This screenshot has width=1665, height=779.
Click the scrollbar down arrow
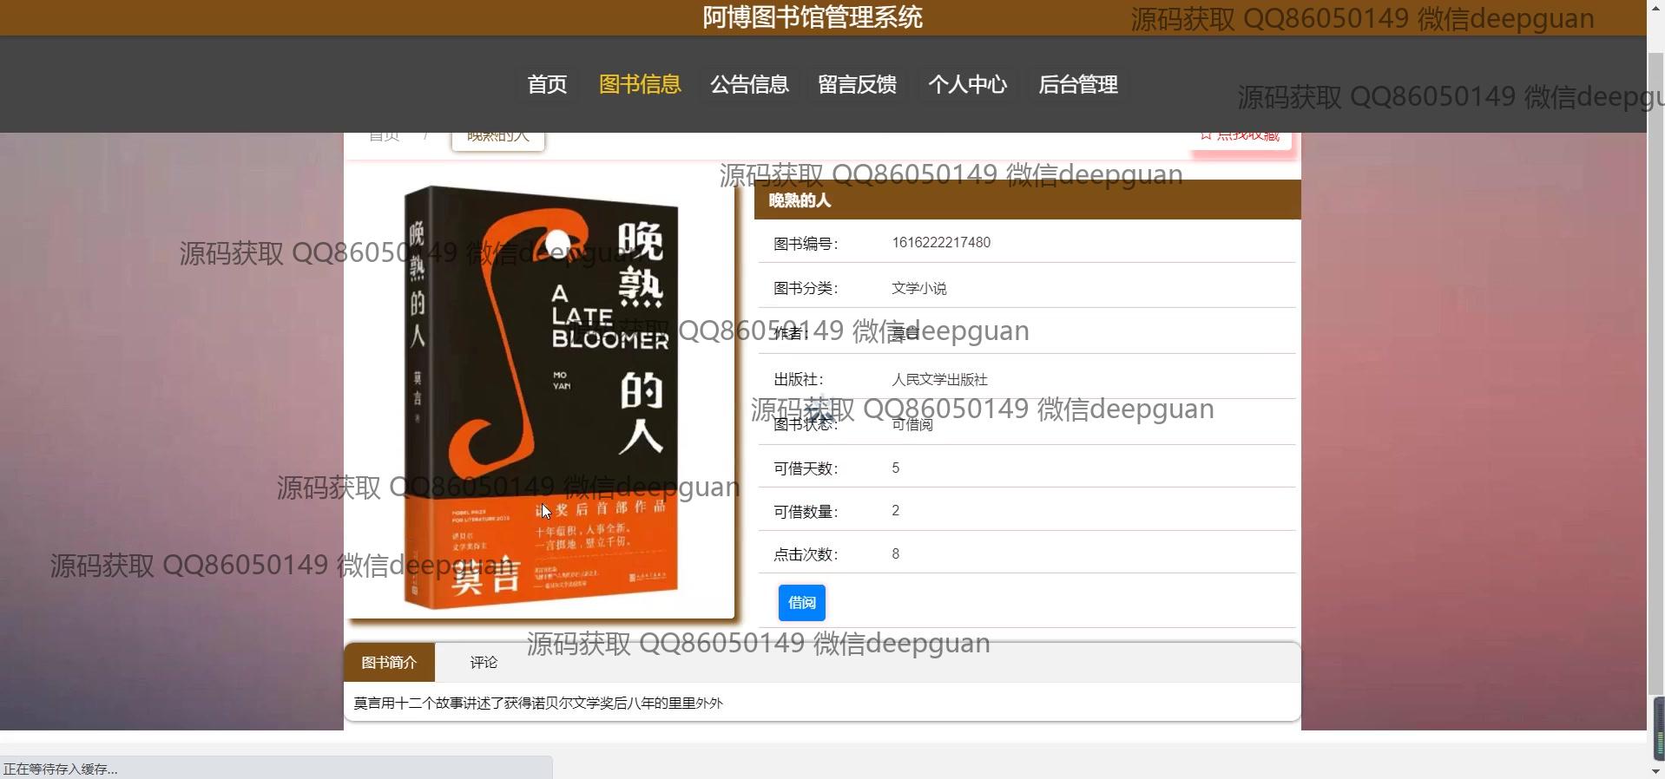tap(1656, 770)
